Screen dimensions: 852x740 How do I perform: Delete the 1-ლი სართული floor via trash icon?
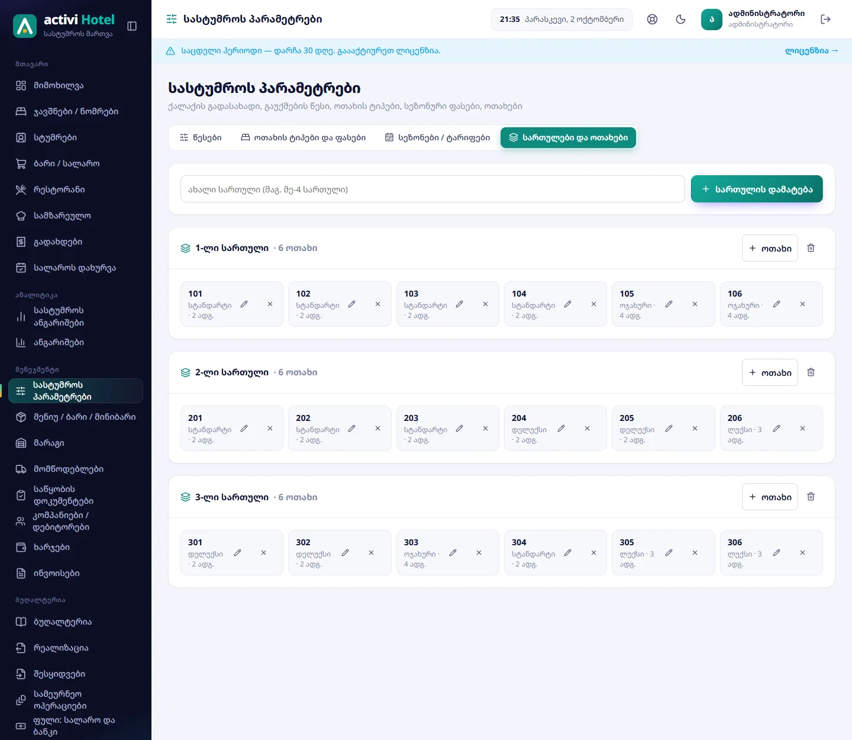pyautogui.click(x=811, y=248)
